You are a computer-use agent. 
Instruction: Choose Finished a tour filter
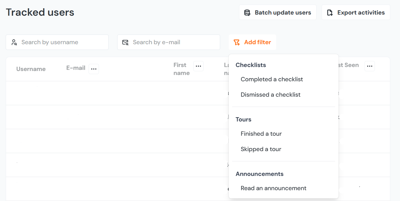(x=261, y=134)
